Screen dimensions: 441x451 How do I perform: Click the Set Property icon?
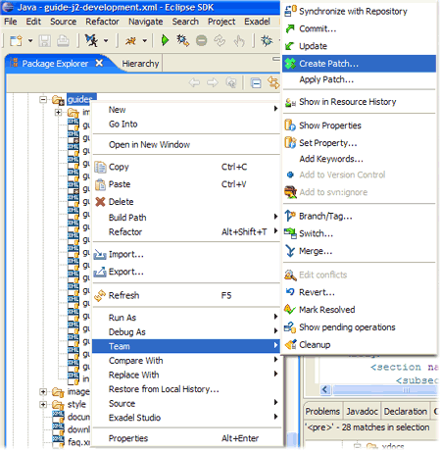[x=290, y=143]
